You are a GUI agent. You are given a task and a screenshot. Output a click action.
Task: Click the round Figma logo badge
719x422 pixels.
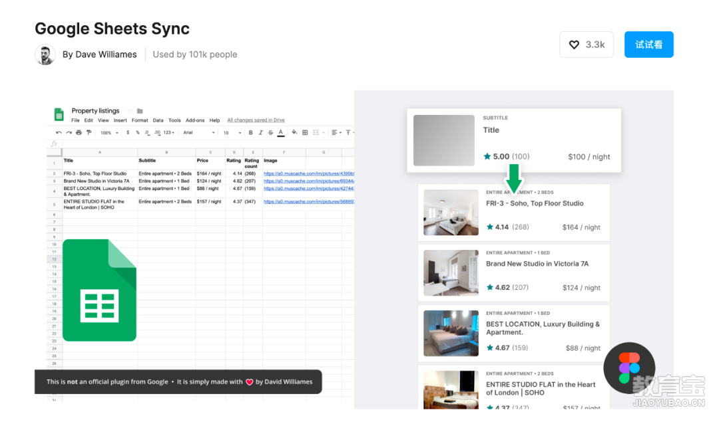[x=629, y=368]
